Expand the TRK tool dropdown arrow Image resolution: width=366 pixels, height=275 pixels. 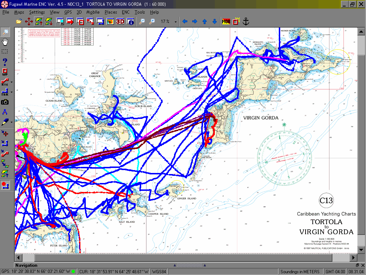tap(11, 92)
